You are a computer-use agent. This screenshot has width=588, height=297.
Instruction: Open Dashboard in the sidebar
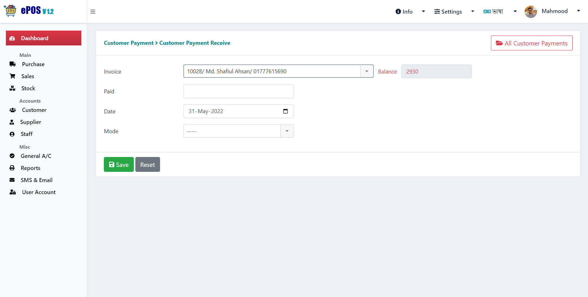click(x=44, y=38)
